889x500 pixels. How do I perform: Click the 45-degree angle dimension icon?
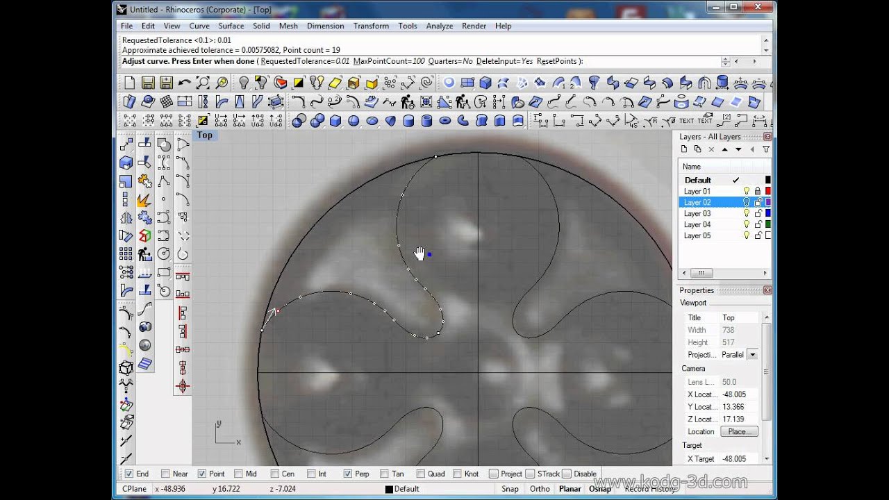631,120
